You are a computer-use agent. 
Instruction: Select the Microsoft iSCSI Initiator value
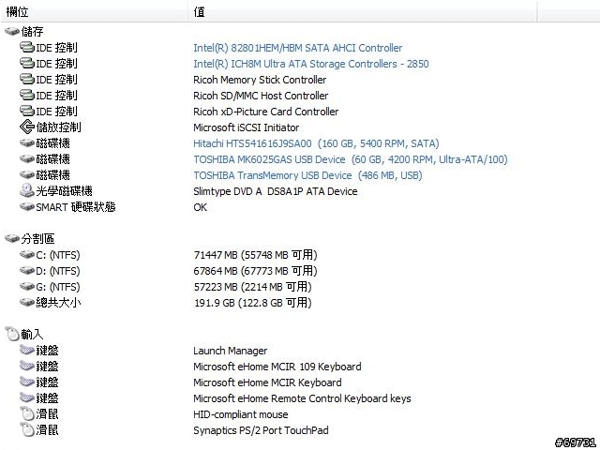click(246, 127)
